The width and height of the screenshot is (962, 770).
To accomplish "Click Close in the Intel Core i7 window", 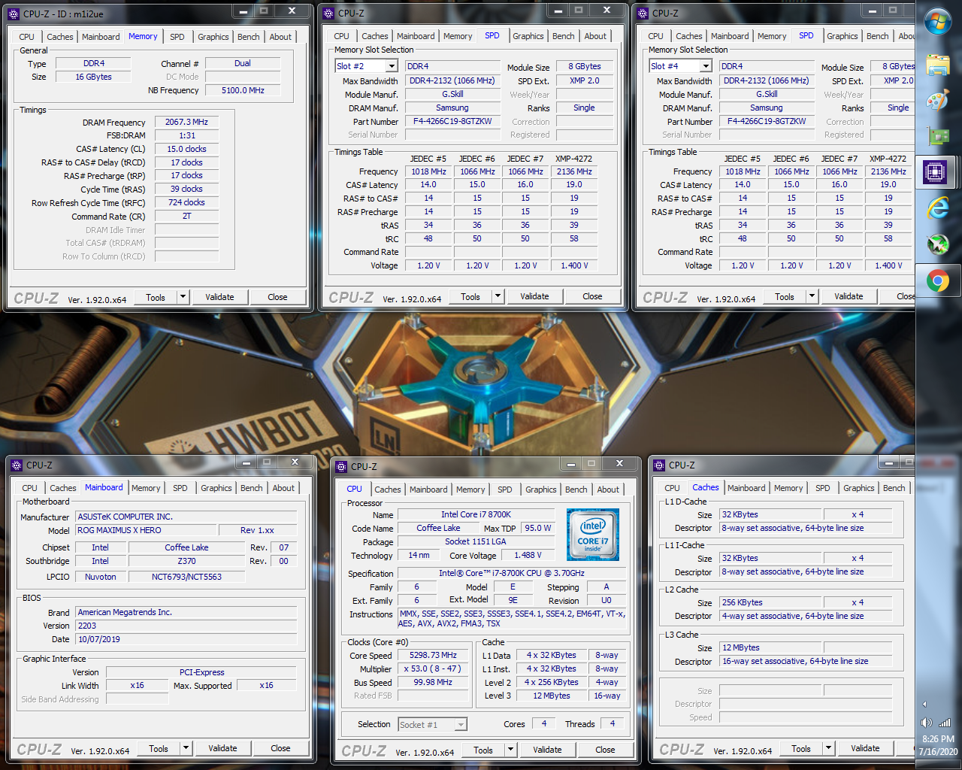I will coord(605,750).
